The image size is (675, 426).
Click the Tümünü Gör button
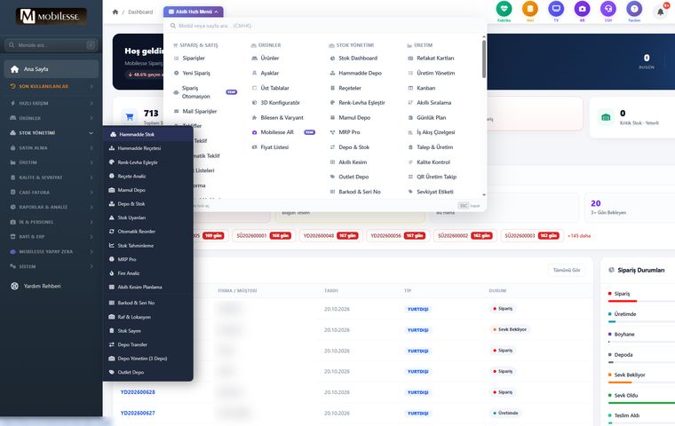(x=567, y=270)
